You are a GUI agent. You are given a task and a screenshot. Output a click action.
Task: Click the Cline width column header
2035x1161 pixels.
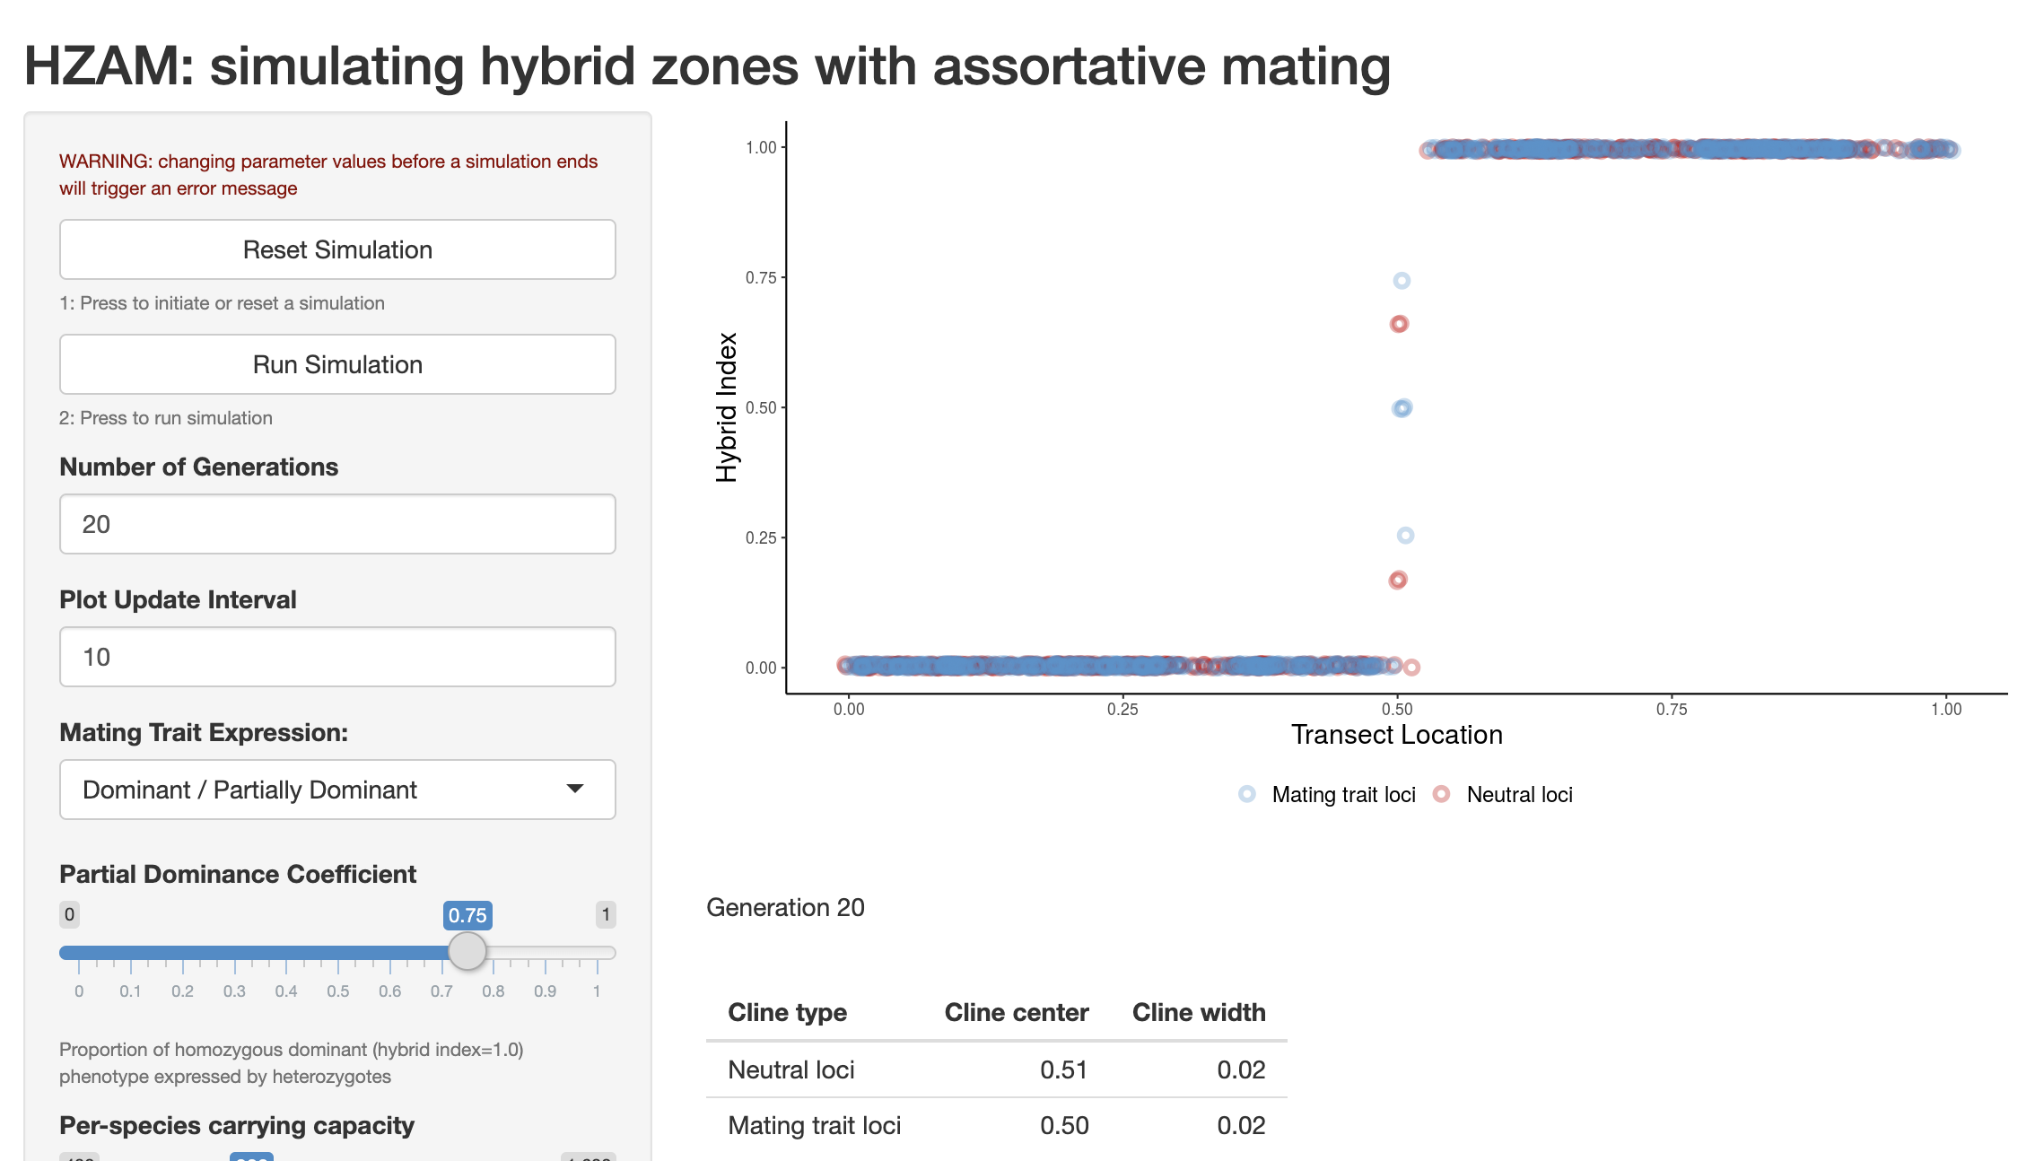coord(1198,1012)
